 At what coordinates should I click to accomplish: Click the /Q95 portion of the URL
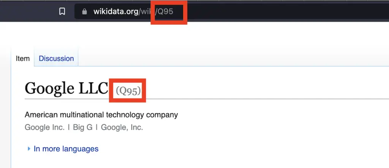164,12
